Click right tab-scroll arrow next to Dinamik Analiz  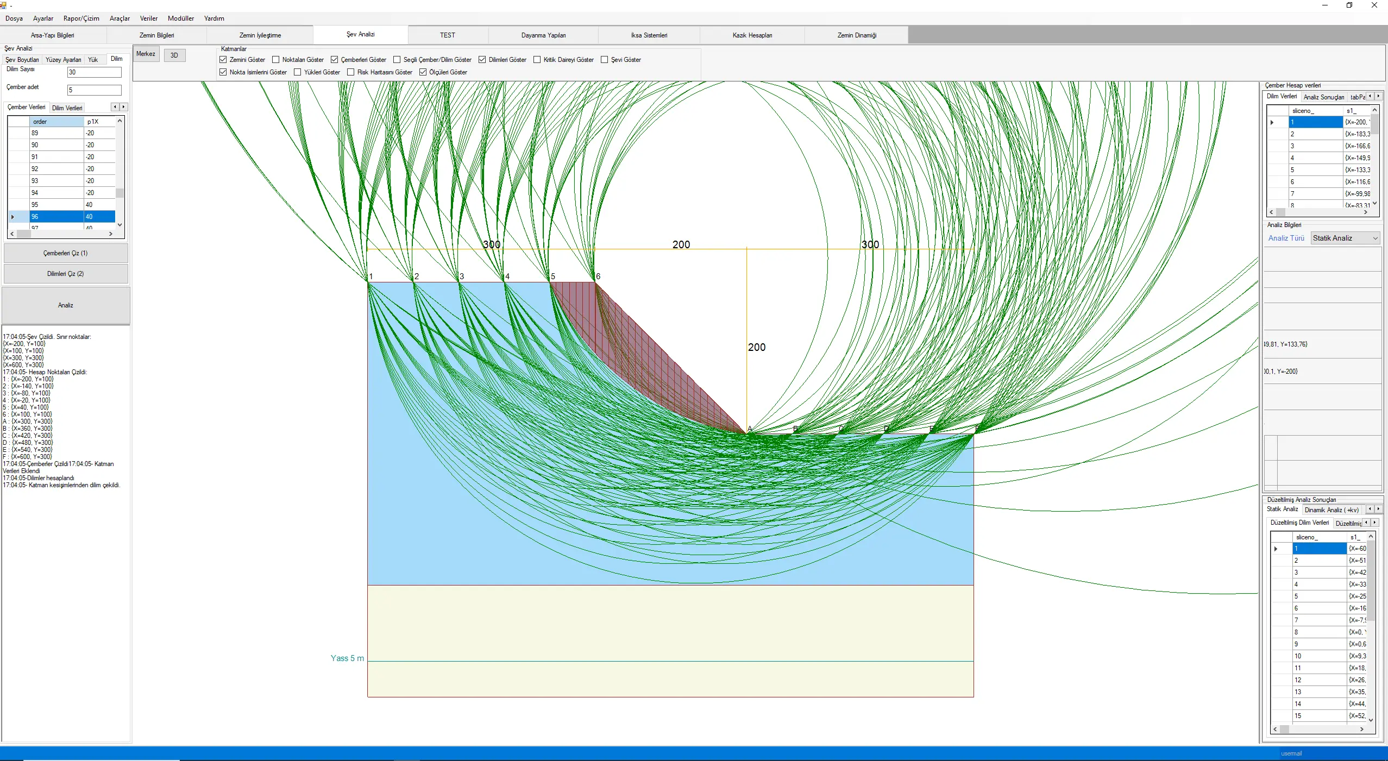1378,509
